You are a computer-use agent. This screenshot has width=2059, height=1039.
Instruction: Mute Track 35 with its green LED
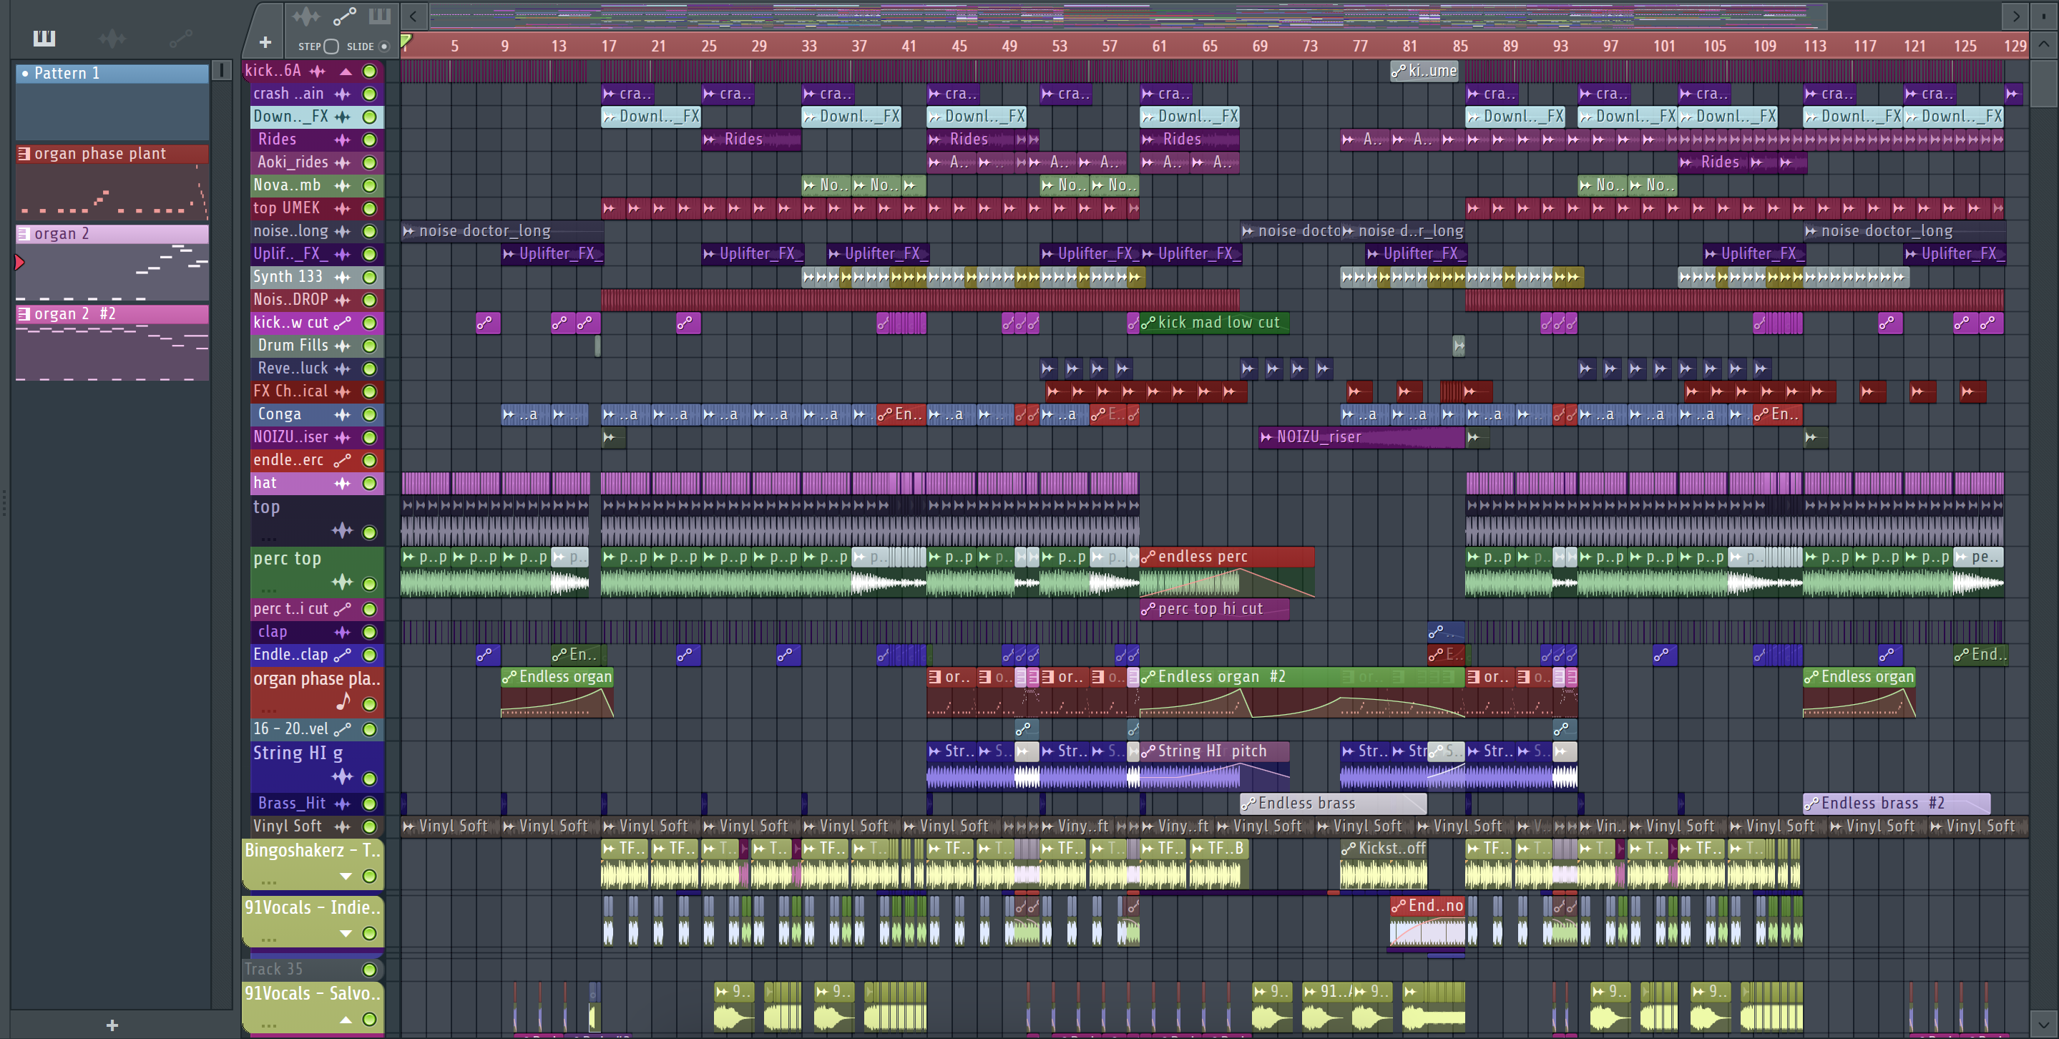pos(369,970)
